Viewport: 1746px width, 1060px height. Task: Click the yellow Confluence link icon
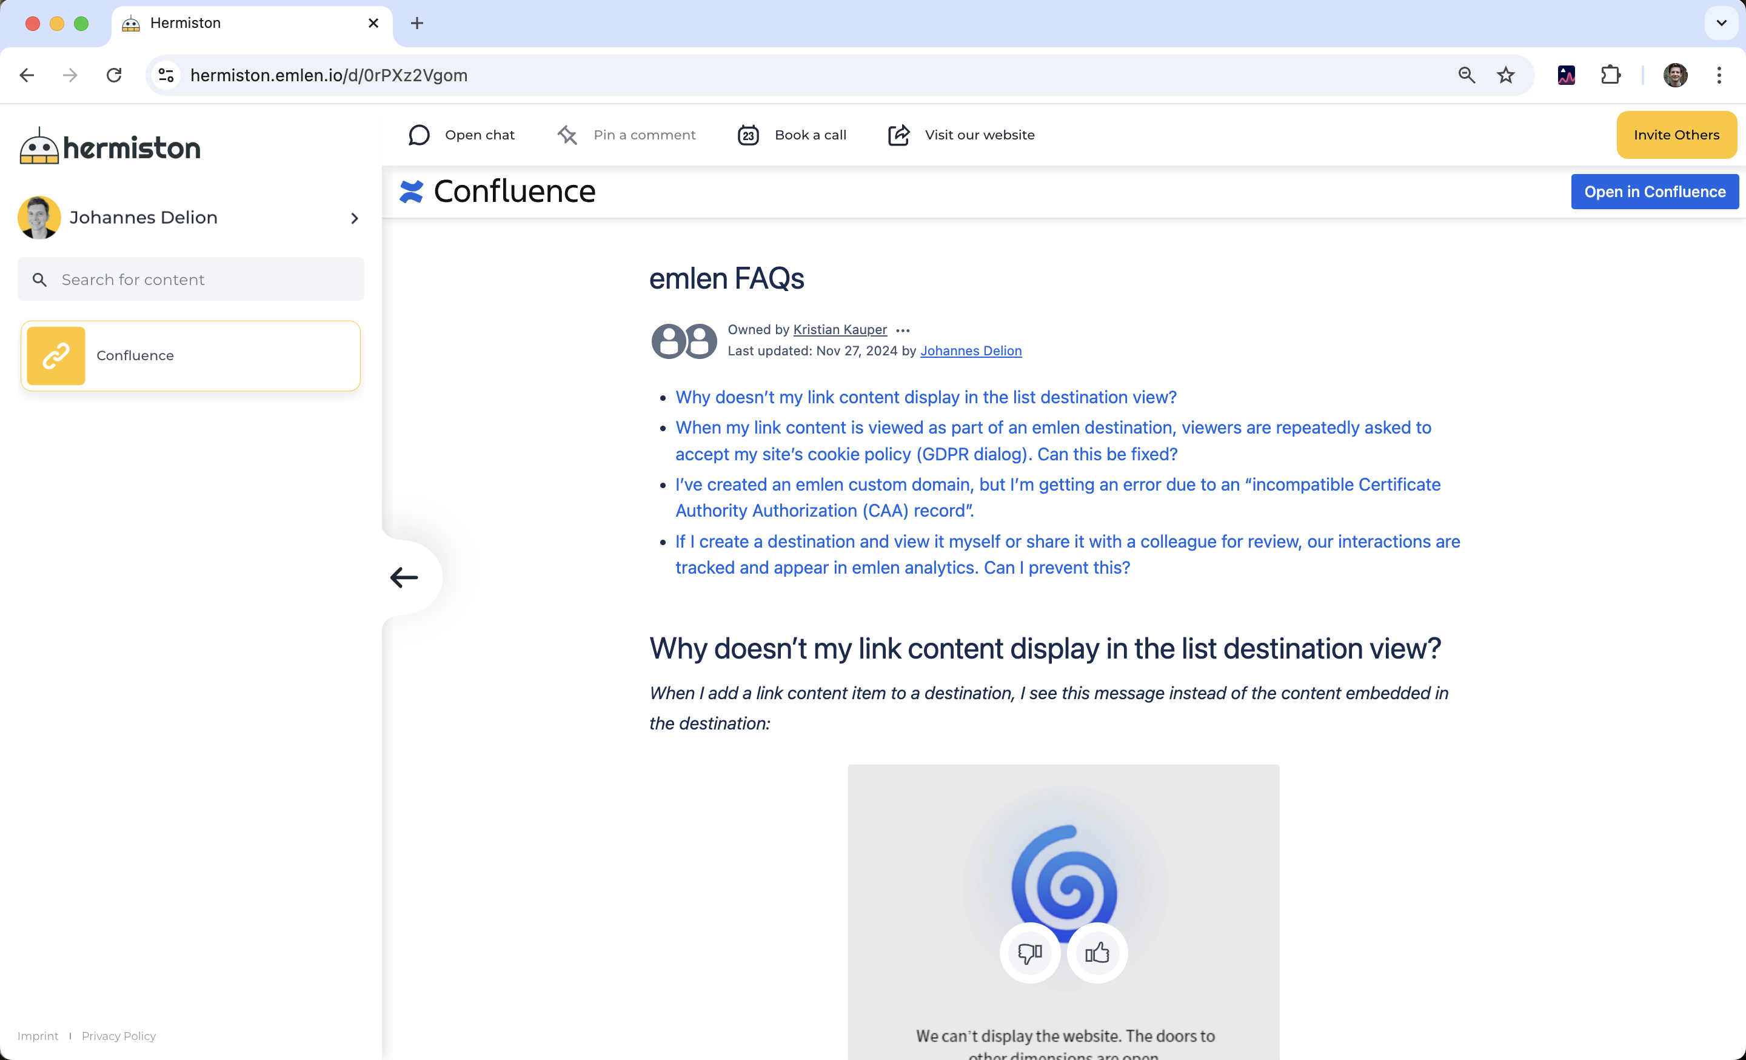56,356
